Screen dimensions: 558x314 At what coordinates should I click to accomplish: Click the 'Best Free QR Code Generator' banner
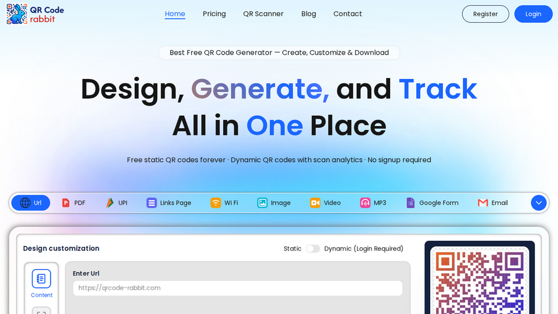tap(279, 53)
